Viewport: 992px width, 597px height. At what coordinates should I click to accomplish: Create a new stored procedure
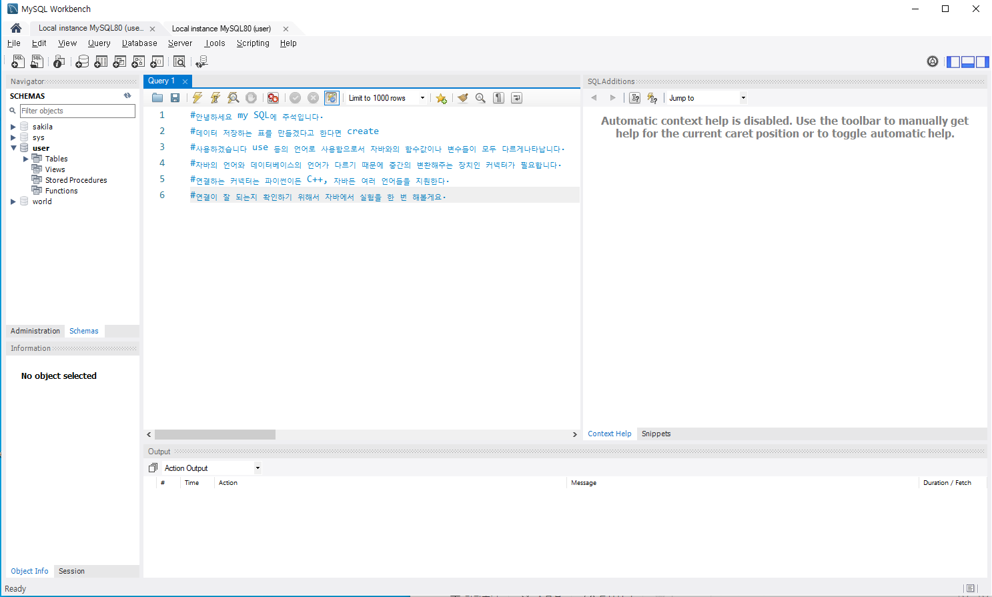click(x=138, y=61)
